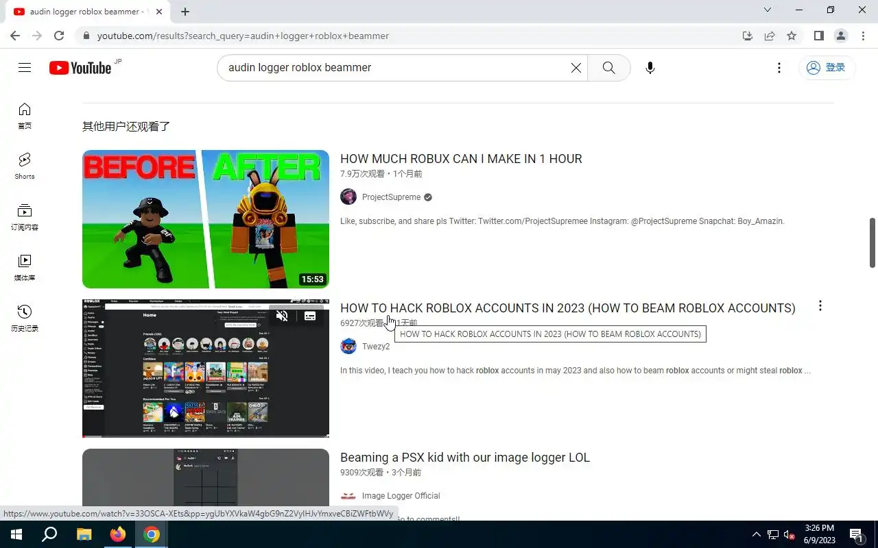
Task: Launch Firefox from the taskbar
Action: click(x=118, y=534)
